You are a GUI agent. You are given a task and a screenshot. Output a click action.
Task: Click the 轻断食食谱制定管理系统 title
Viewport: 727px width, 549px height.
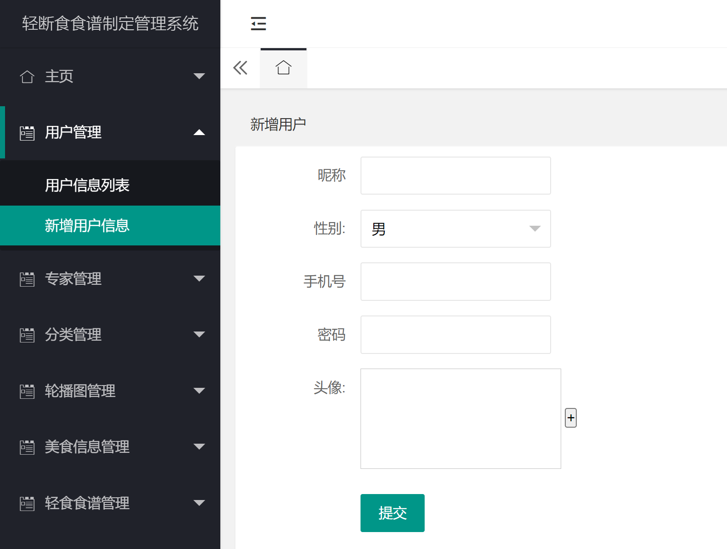point(110,23)
